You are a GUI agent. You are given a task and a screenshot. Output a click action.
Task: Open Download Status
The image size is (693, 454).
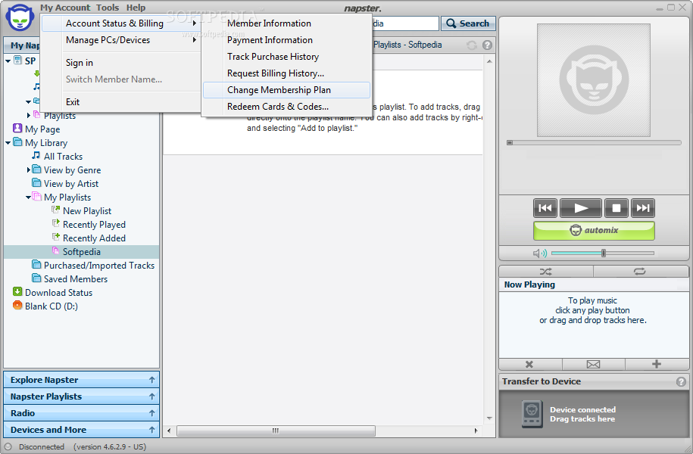pos(58,293)
